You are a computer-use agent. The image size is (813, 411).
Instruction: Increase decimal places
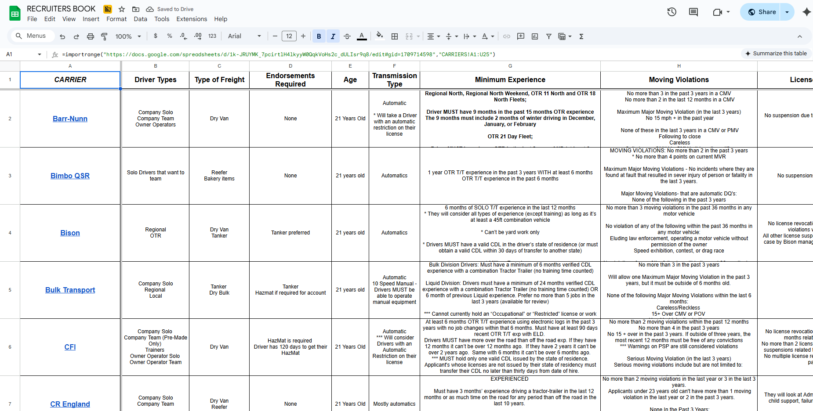pos(198,36)
